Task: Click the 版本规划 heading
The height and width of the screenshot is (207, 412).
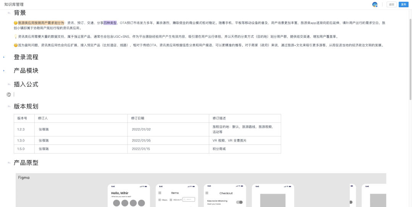Action: (26, 106)
